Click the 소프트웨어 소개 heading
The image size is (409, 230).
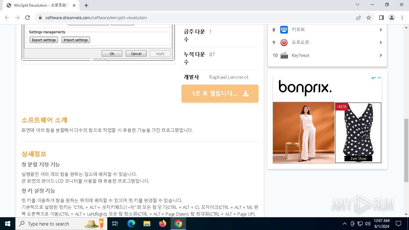(x=44, y=120)
